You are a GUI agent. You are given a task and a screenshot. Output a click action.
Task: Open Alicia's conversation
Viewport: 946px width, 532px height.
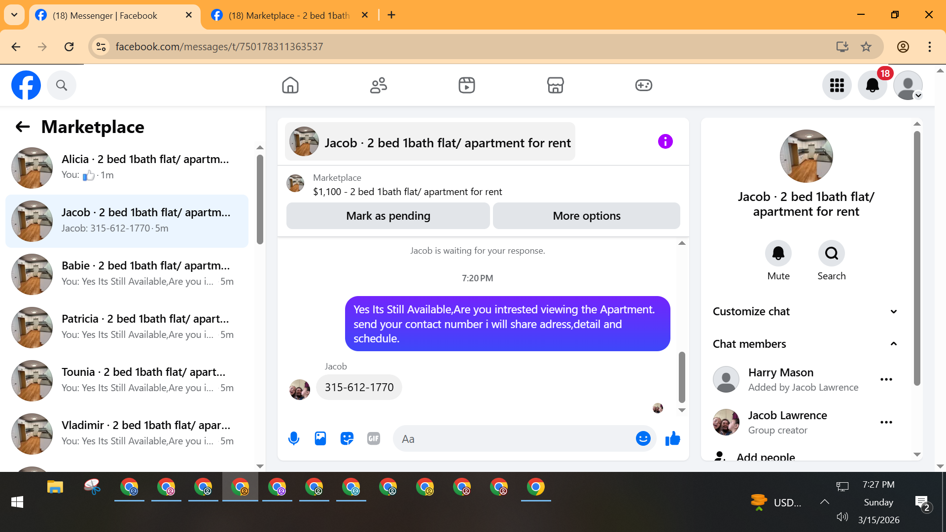click(127, 168)
